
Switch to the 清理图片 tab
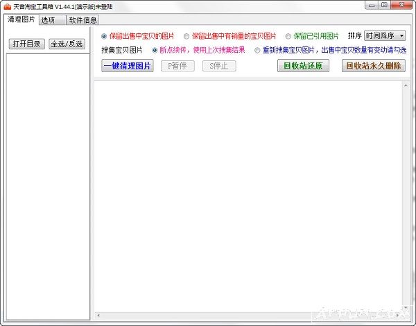click(x=21, y=19)
